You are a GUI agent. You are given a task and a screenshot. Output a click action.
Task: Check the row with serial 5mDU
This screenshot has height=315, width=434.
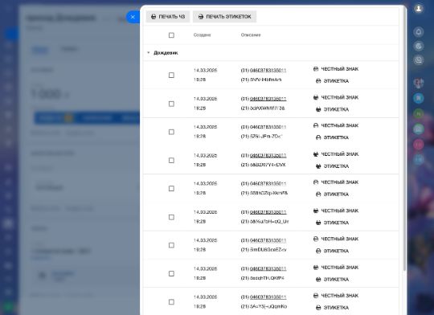coord(171,245)
